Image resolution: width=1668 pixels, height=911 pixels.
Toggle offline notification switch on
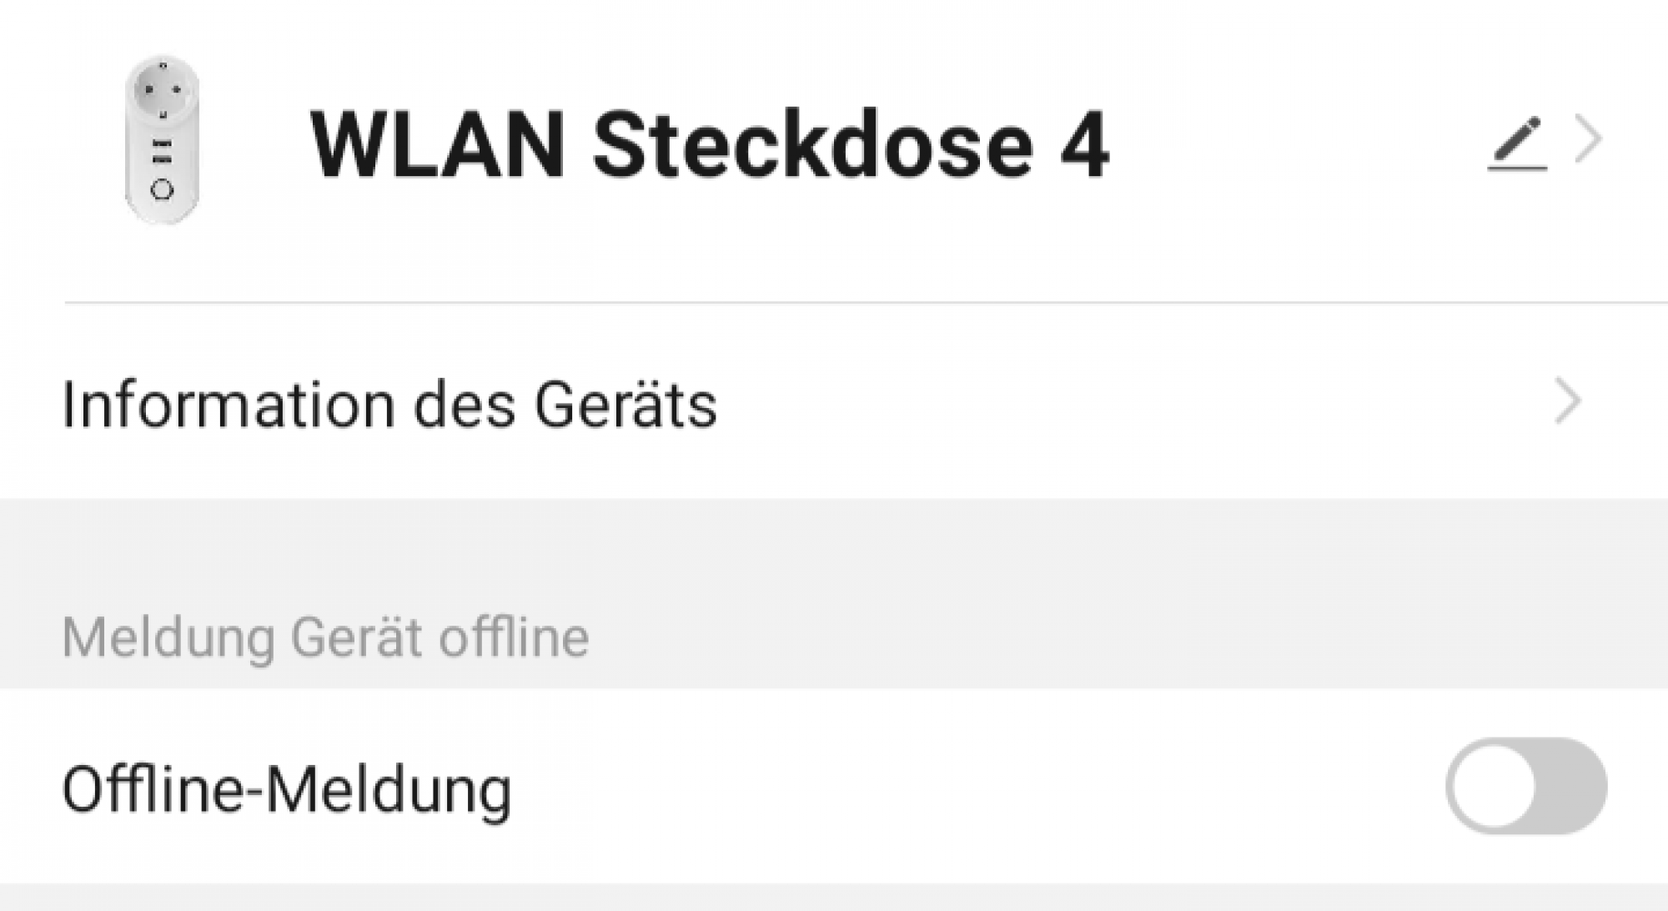click(x=1526, y=786)
